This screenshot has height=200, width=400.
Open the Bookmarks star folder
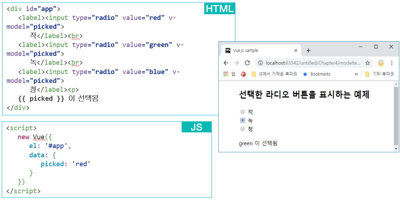click(x=316, y=74)
